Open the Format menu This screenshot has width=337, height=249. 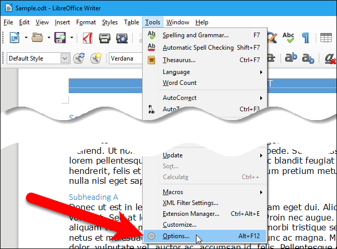(x=86, y=22)
